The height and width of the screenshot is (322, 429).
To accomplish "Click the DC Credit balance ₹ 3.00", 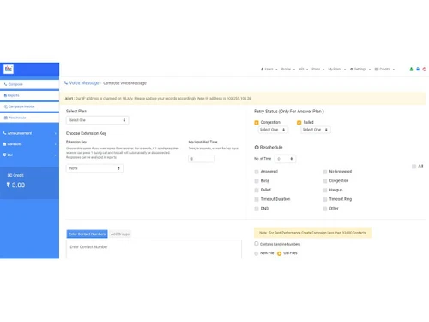I will click(x=15, y=185).
